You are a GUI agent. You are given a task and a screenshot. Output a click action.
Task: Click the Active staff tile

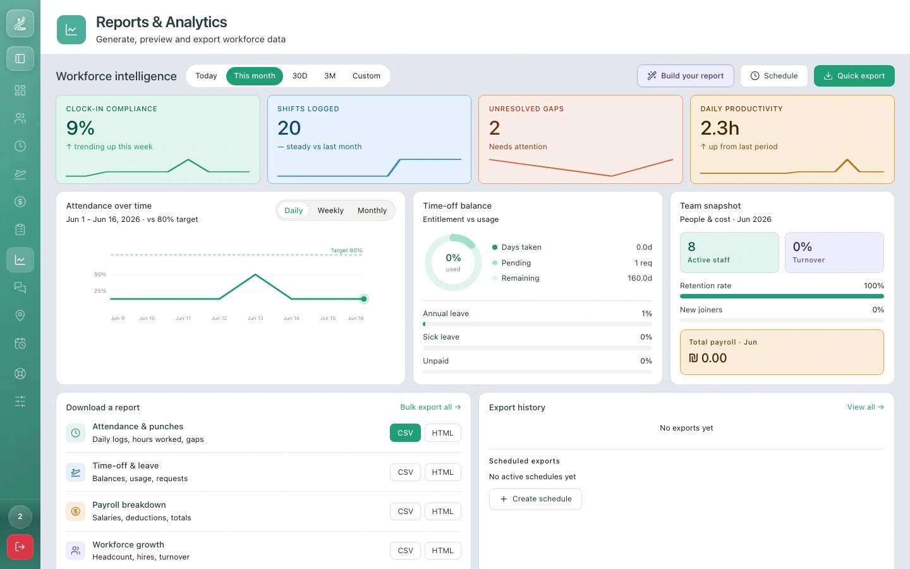(x=729, y=253)
